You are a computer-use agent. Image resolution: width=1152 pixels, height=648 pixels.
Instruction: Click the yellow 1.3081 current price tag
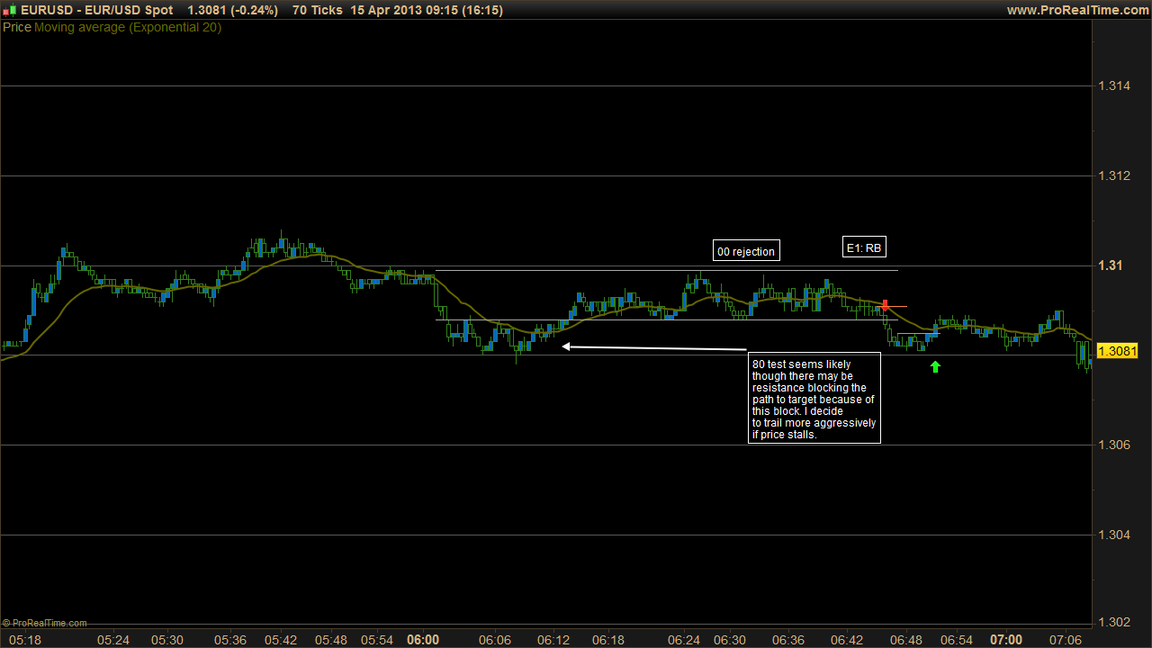pos(1117,351)
